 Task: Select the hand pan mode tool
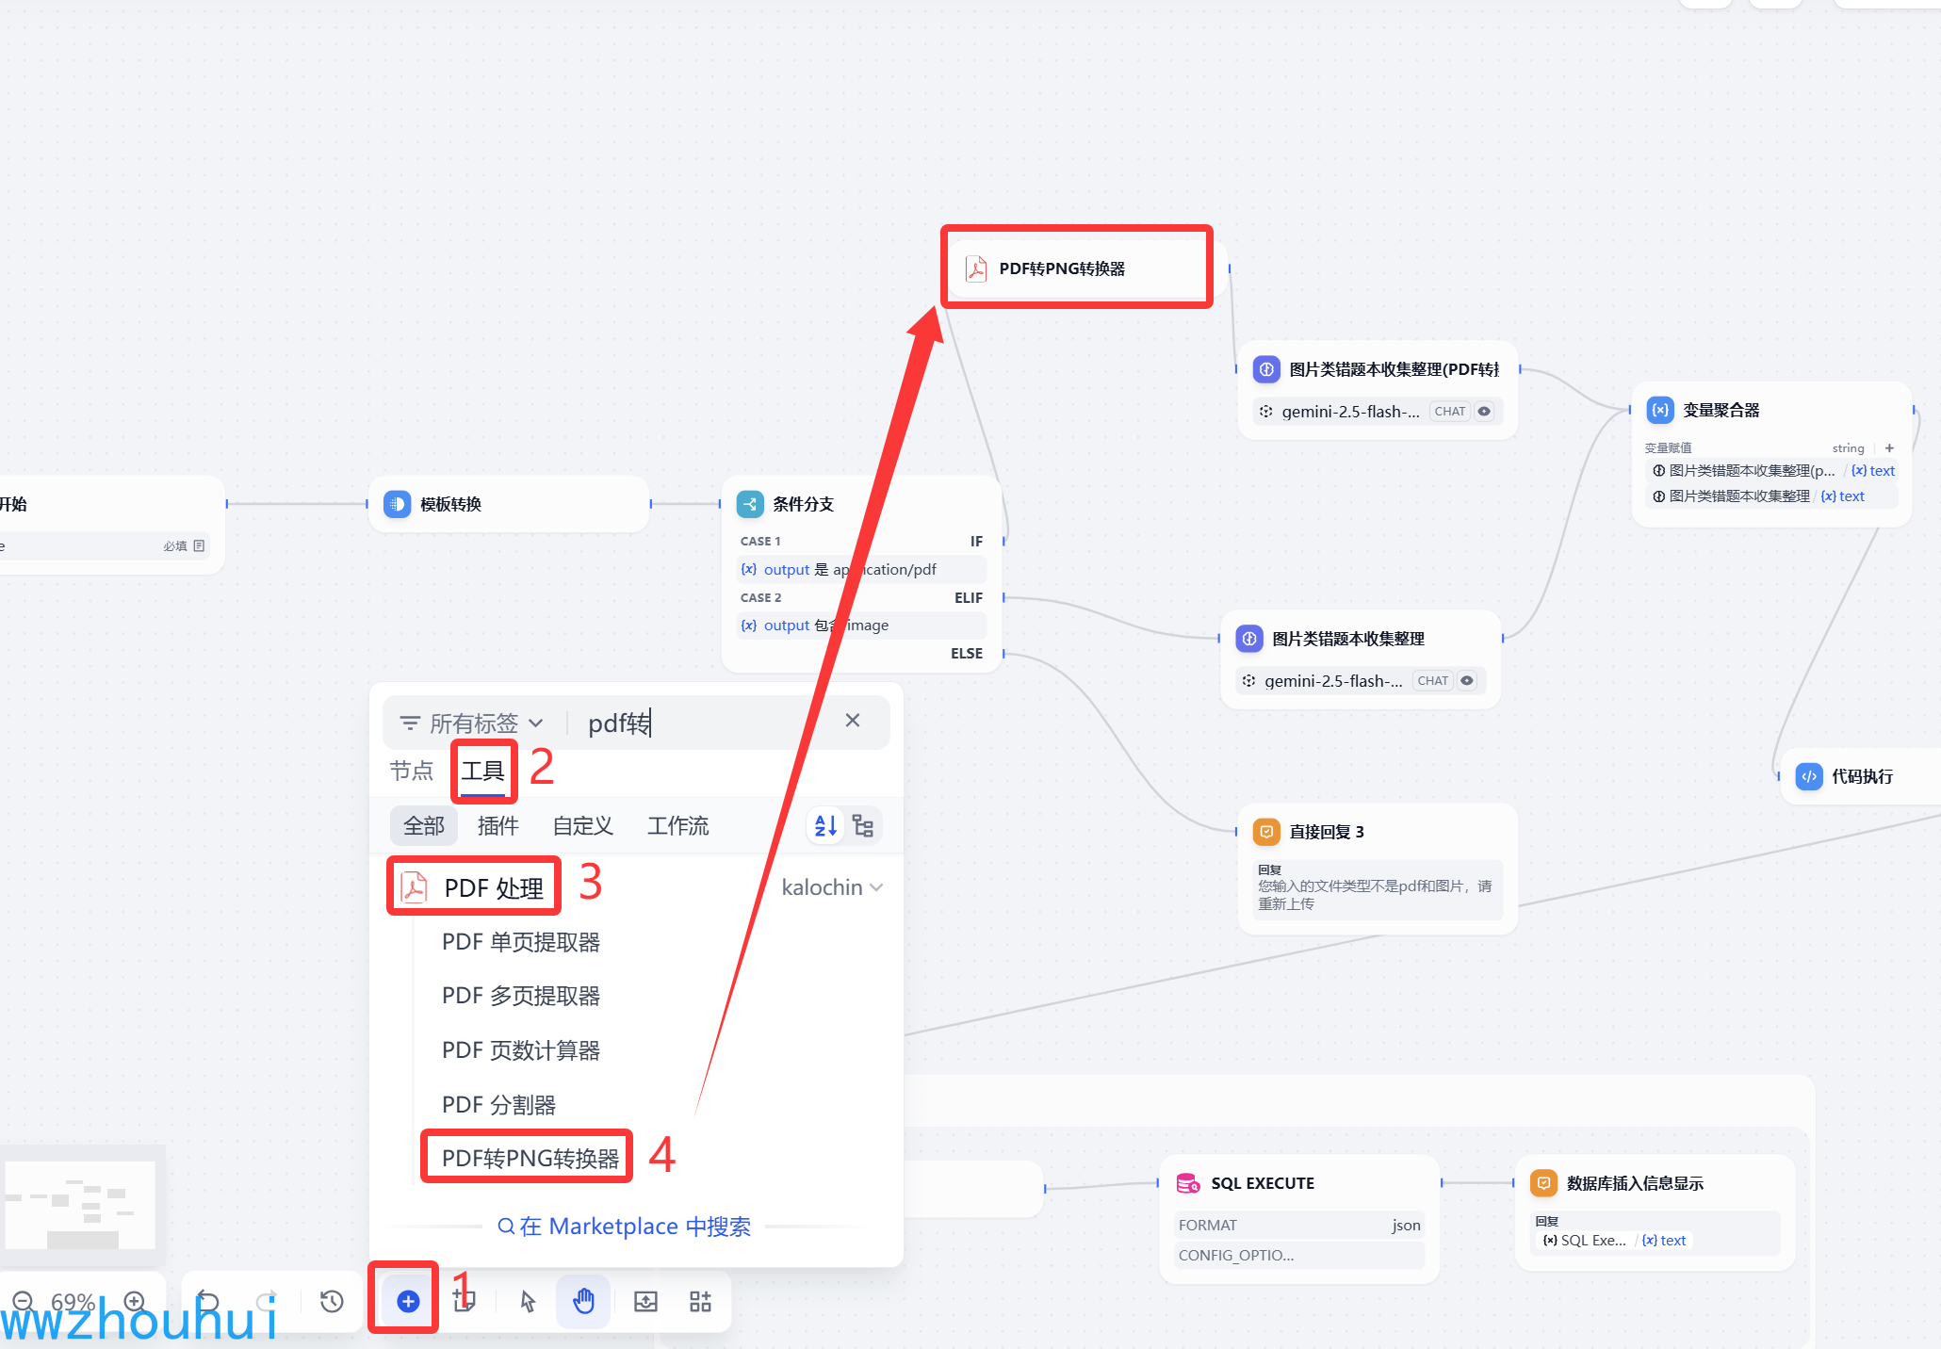pyautogui.click(x=583, y=1301)
